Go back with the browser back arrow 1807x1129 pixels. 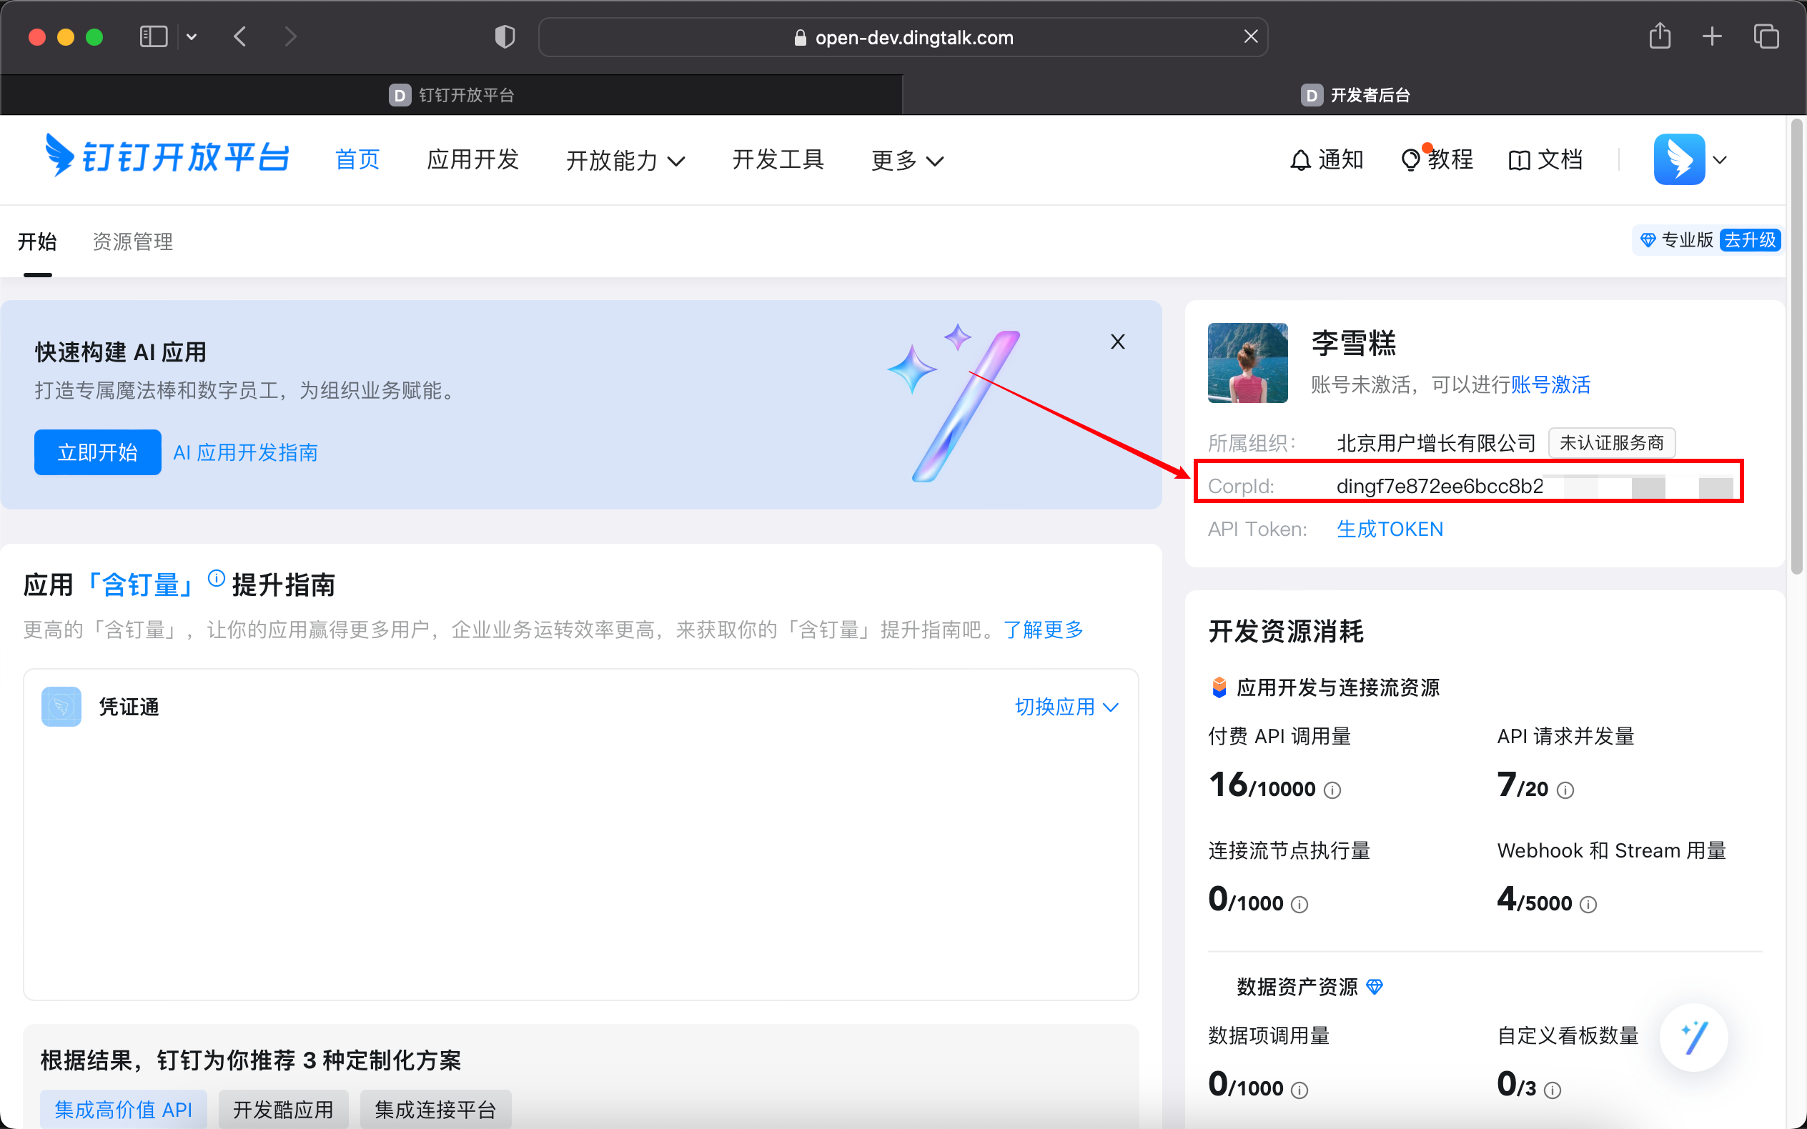pos(239,36)
